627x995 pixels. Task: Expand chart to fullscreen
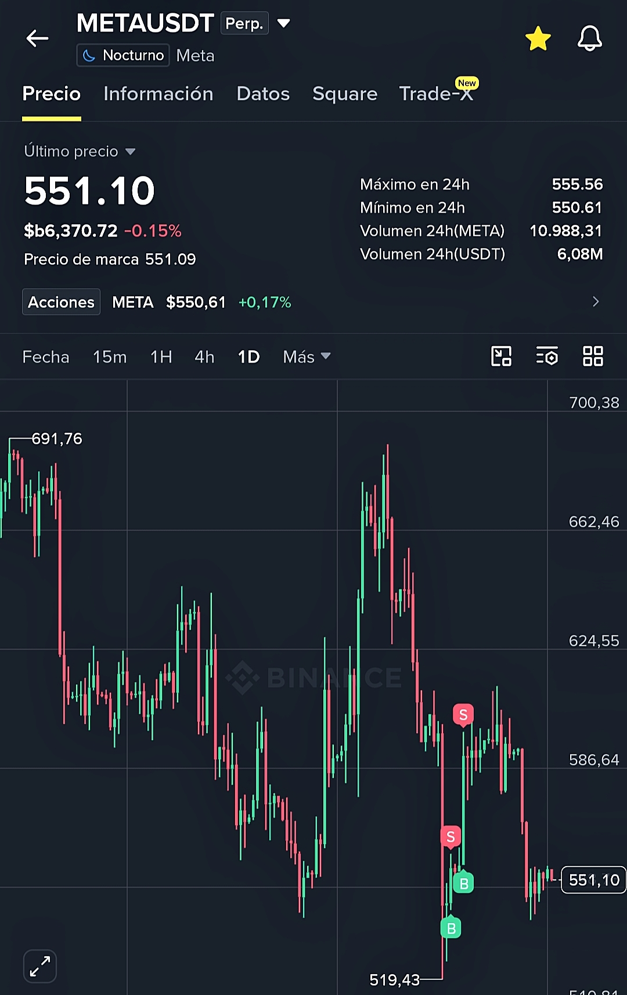[x=40, y=966]
